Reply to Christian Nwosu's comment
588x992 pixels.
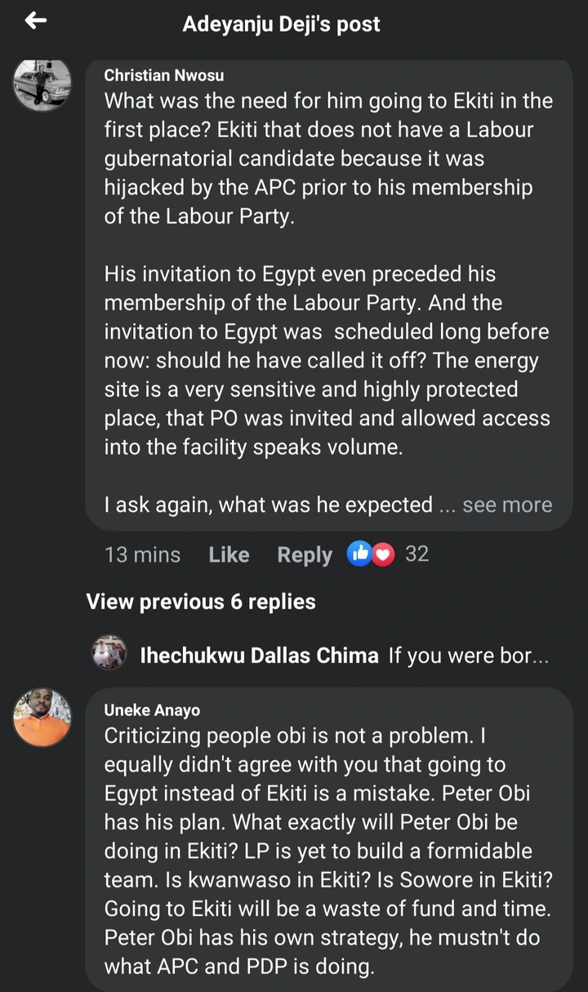[x=305, y=555]
